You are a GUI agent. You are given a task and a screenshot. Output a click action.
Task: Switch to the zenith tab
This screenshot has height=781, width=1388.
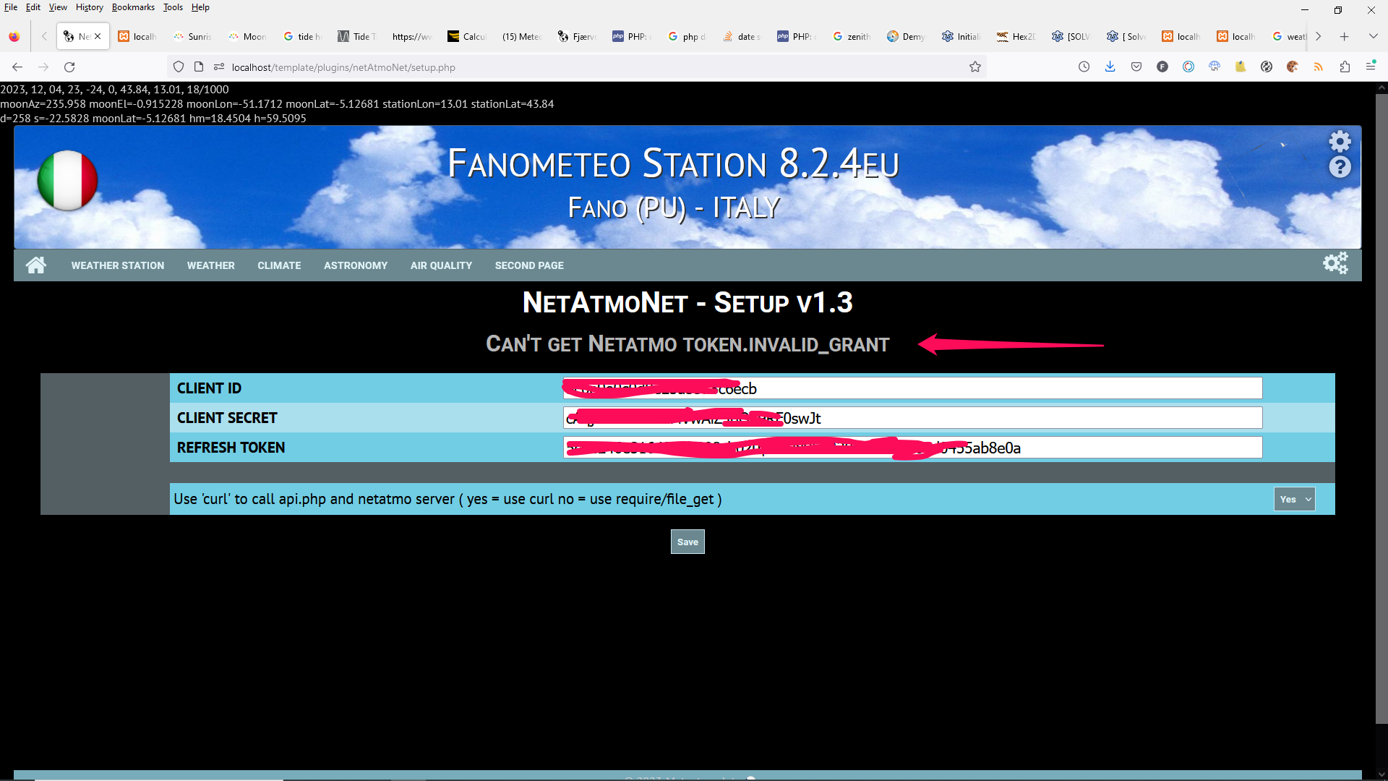click(852, 36)
